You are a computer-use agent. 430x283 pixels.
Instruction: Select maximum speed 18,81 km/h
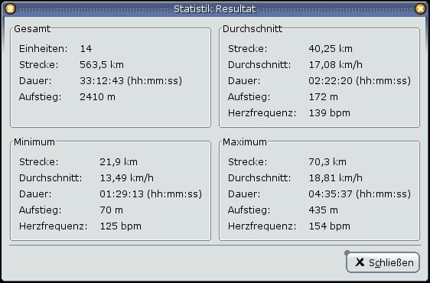335,178
